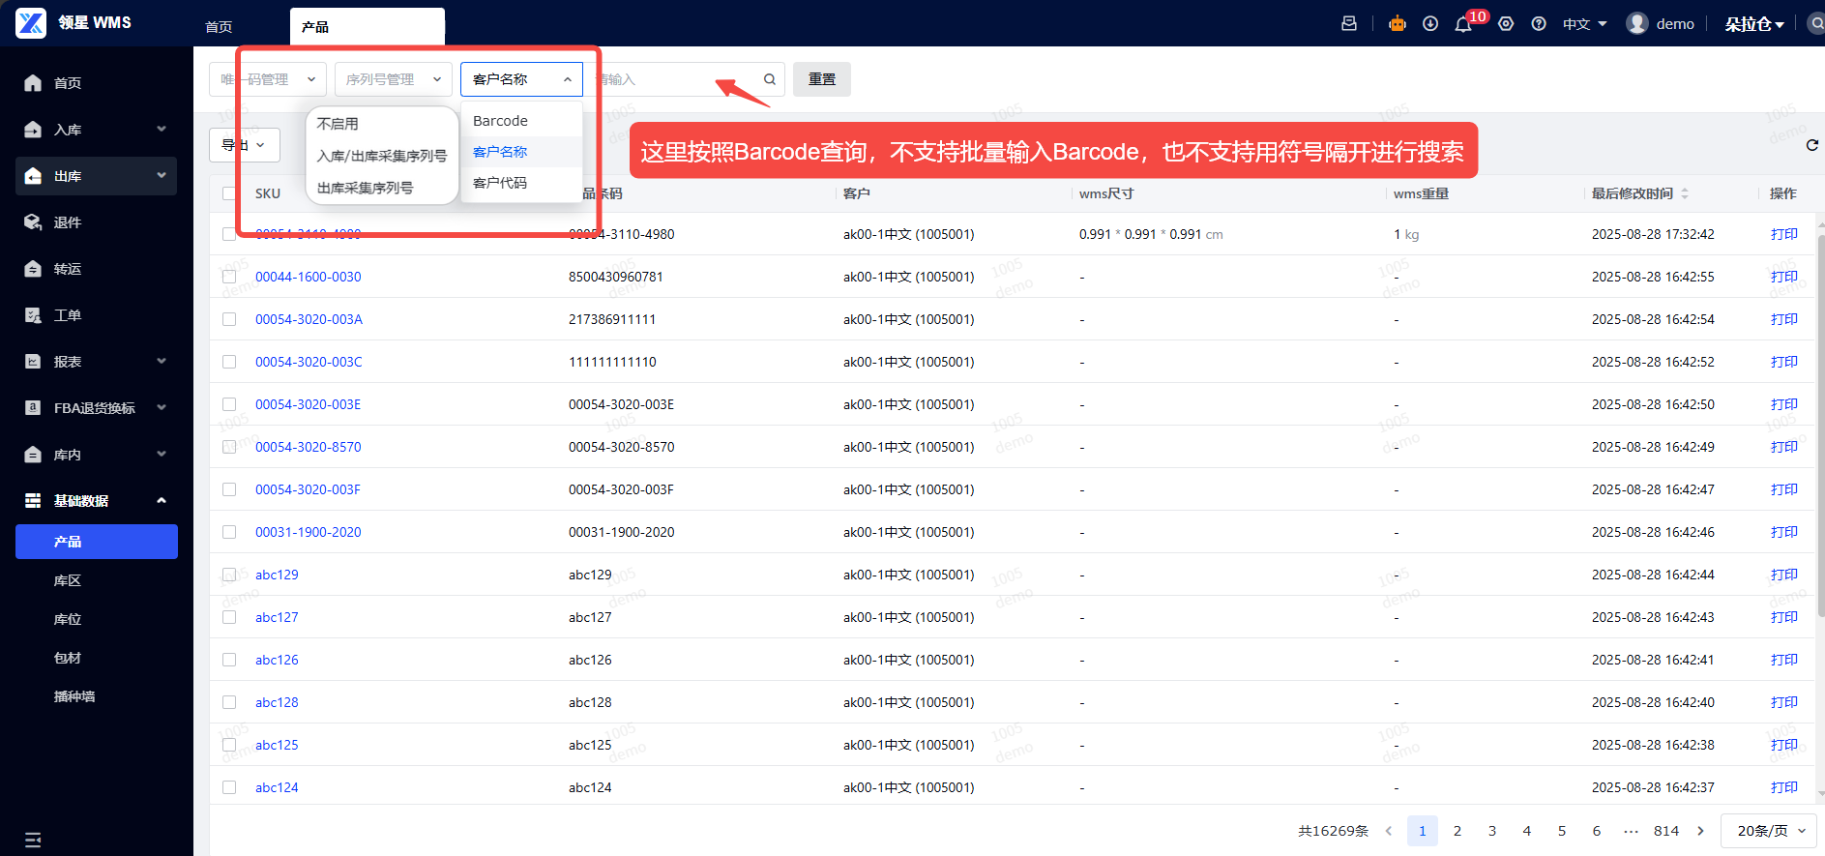This screenshot has width=1825, height=856.
Task: Go to page 814 in pagination
Action: click(1666, 831)
